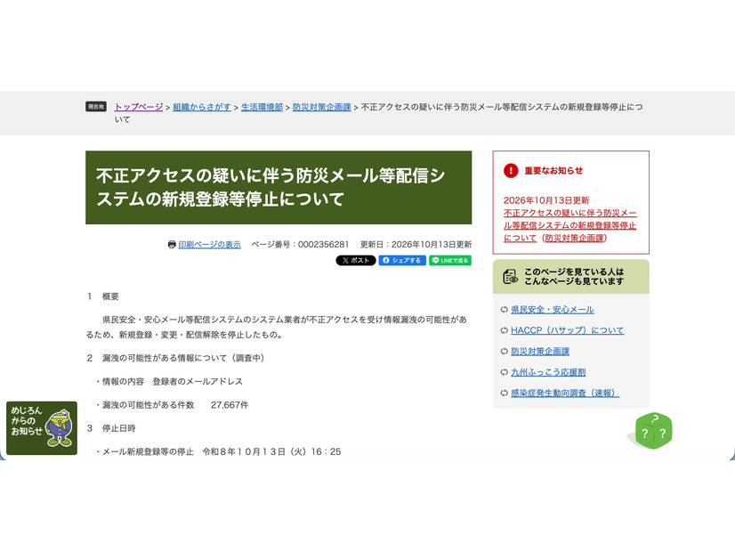Share via the X ポスト button

pos(356,260)
